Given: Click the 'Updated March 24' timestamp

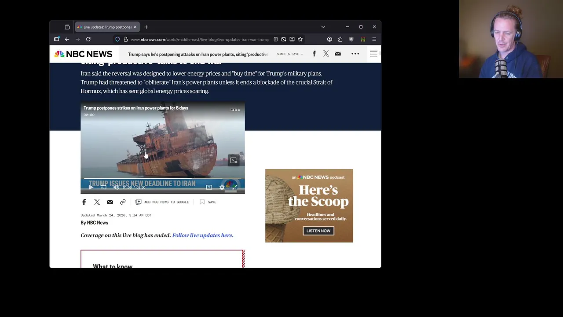Looking at the screenshot, I should (116, 215).
